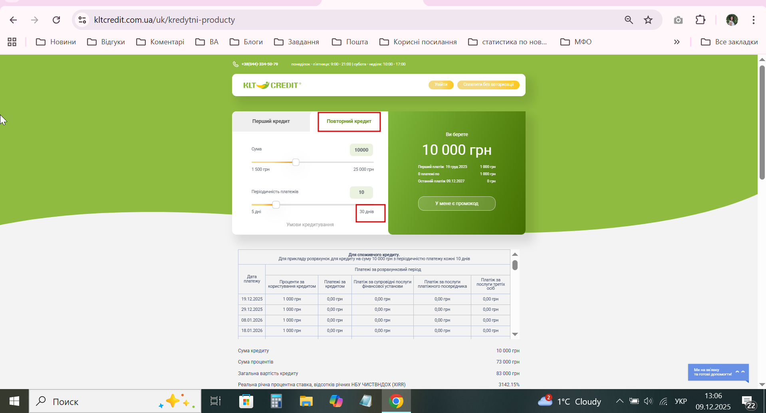The image size is (766, 413).
Task: Click the У мене є промокод button
Action: click(x=456, y=204)
